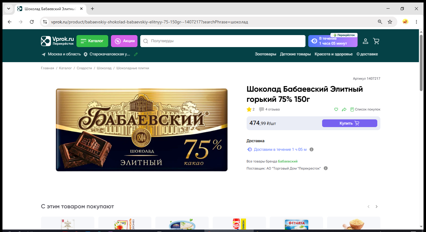Click the navigation arrow before Москва и область
The height and width of the screenshot is (232, 426).
[43, 54]
